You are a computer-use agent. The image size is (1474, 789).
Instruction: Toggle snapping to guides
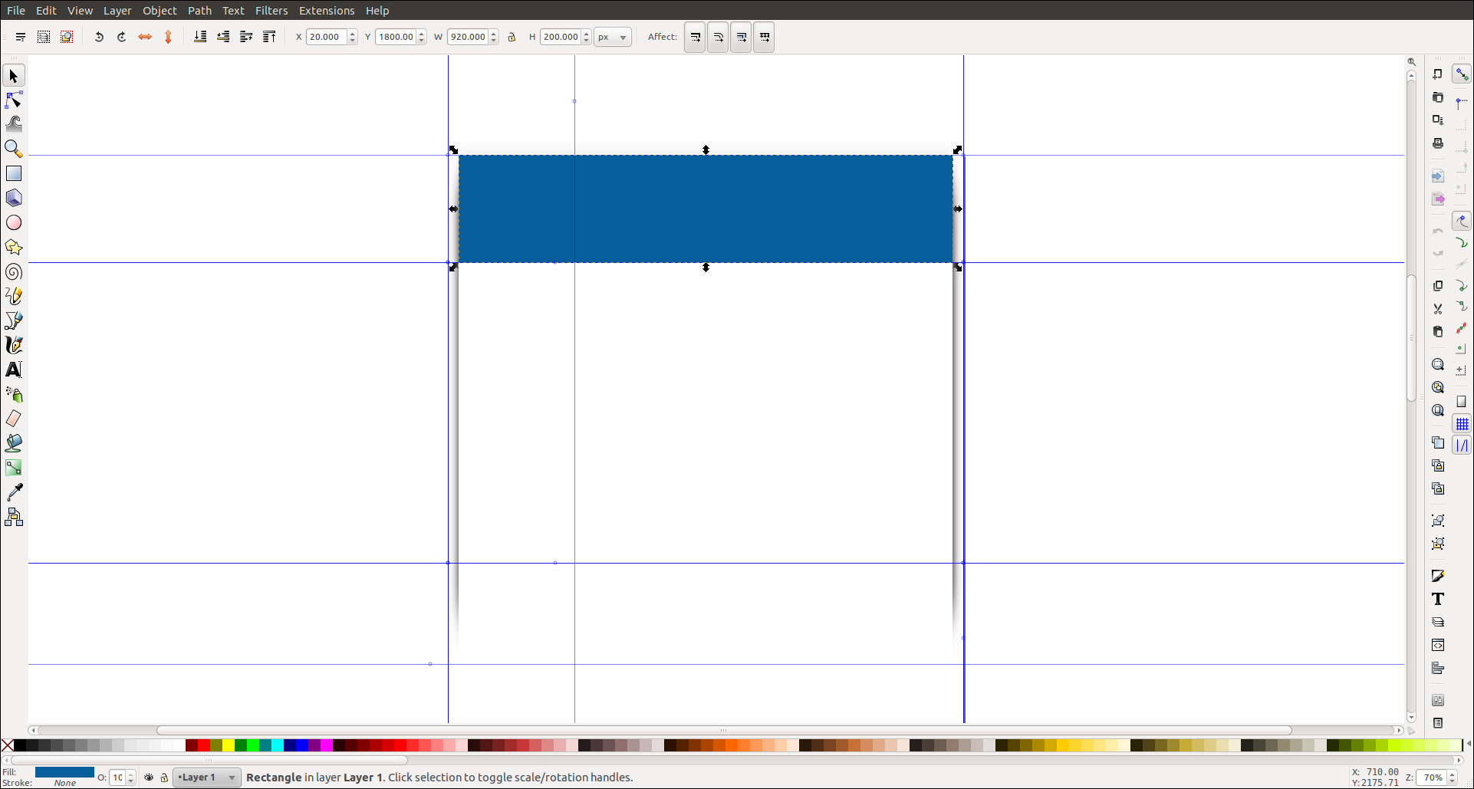pyautogui.click(x=1462, y=445)
